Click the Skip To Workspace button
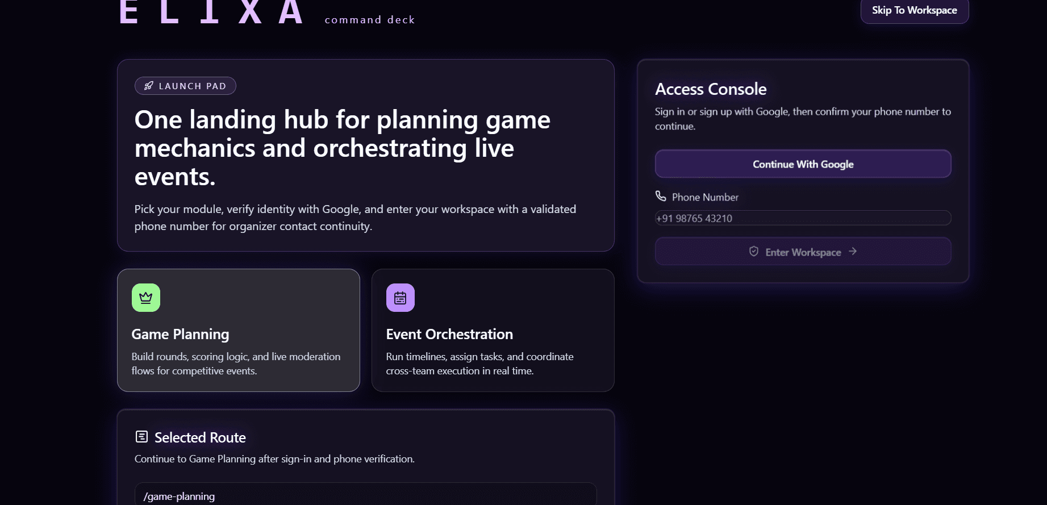The width and height of the screenshot is (1047, 505). pos(914,10)
